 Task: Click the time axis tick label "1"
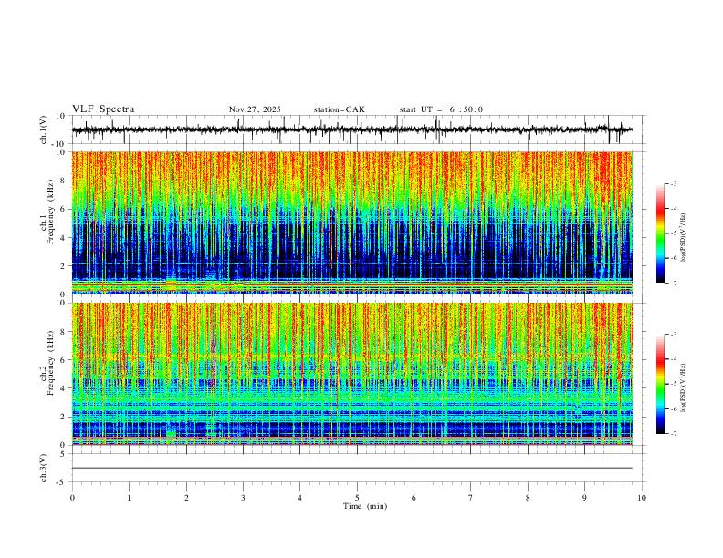pyautogui.click(x=129, y=498)
